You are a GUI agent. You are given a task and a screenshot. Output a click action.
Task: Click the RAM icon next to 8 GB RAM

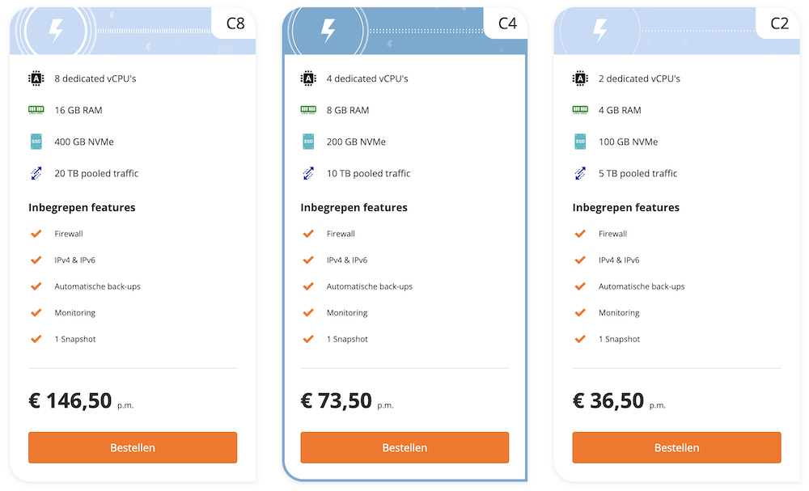308,110
